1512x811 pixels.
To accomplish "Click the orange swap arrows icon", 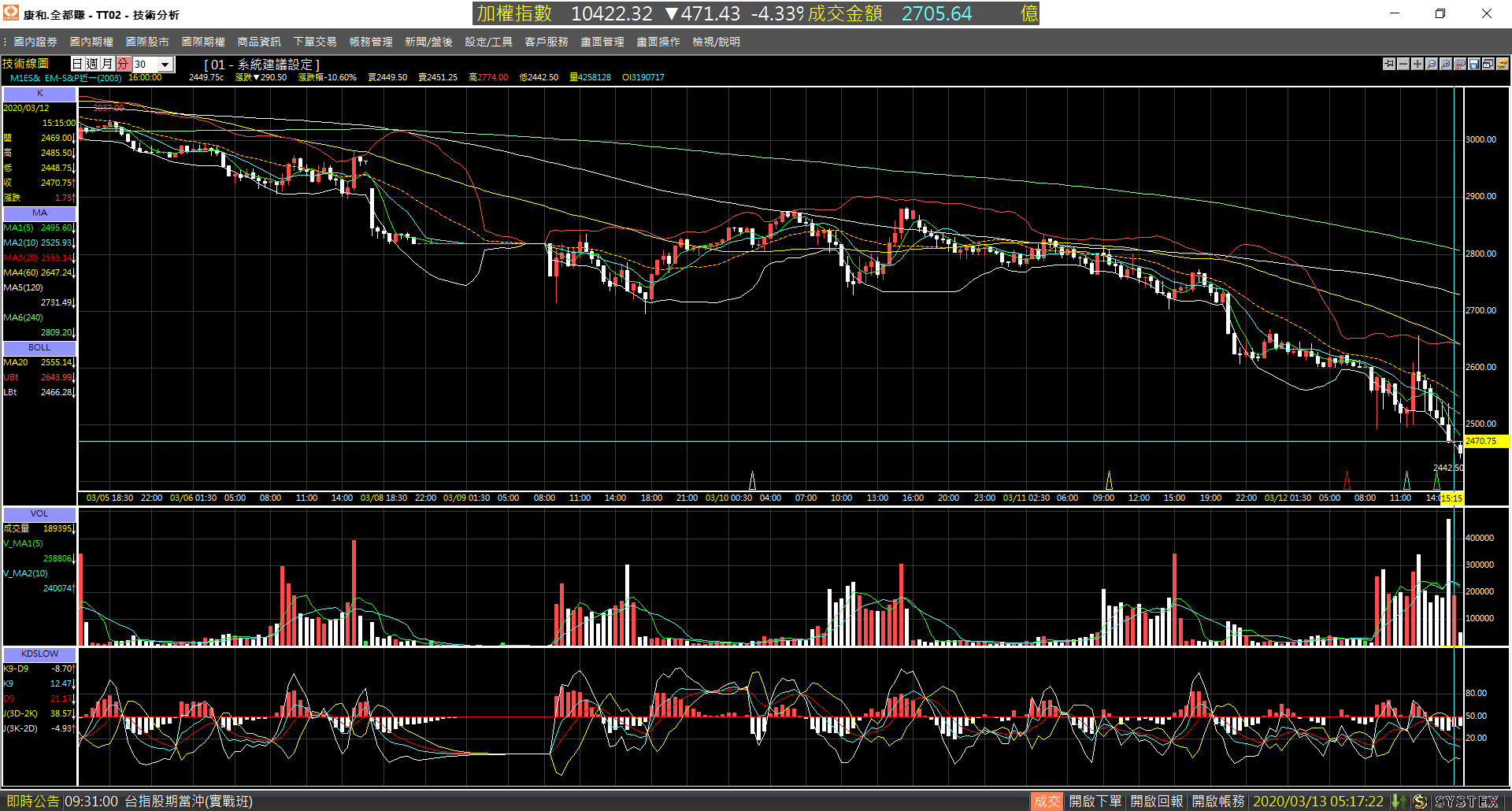I will point(1502,64).
